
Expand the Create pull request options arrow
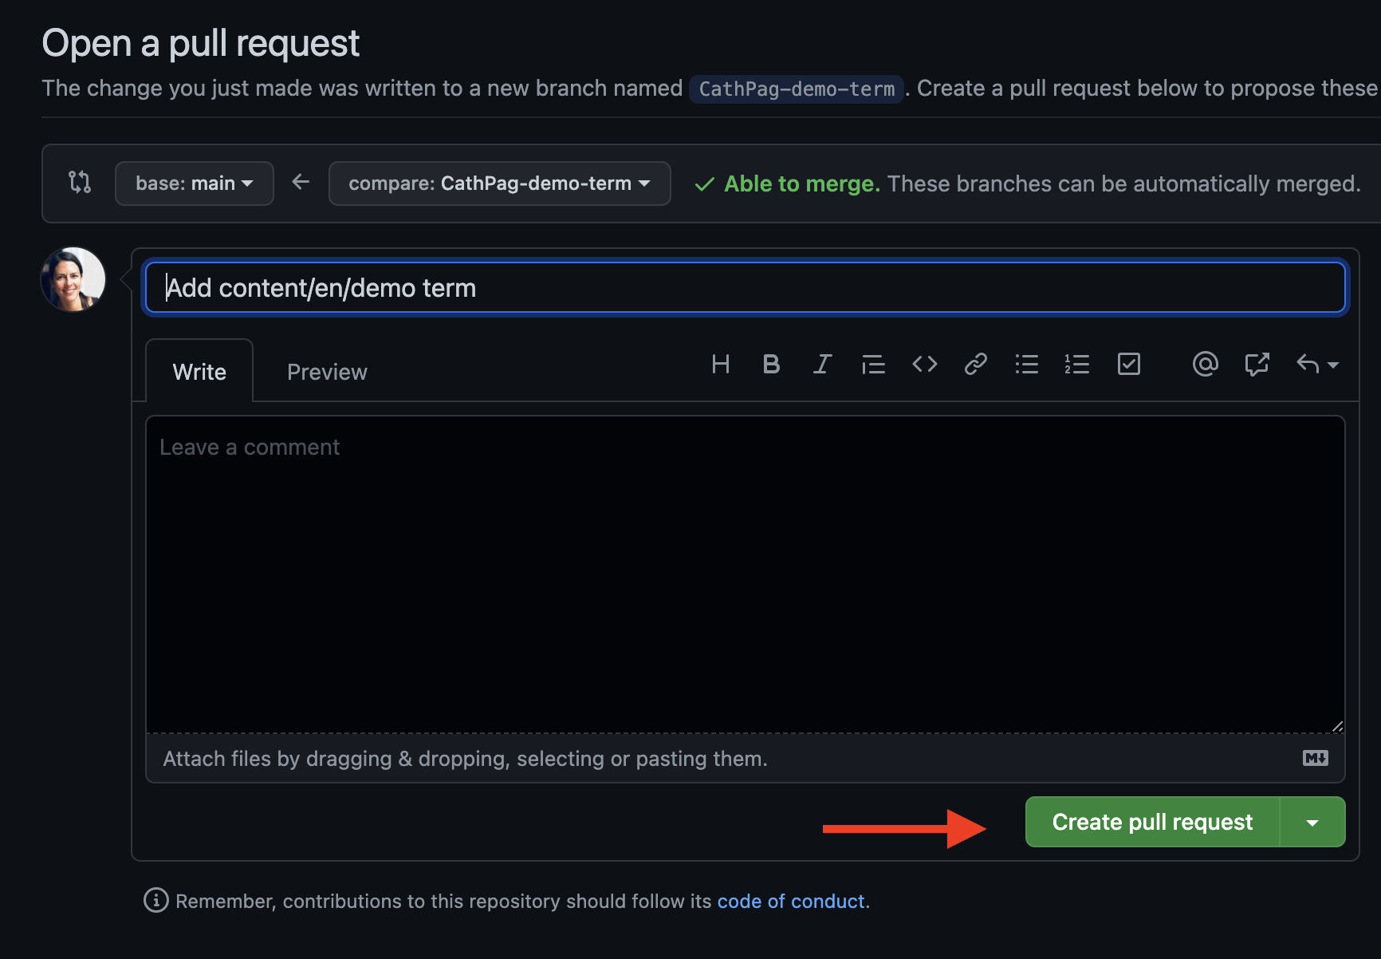click(x=1312, y=823)
